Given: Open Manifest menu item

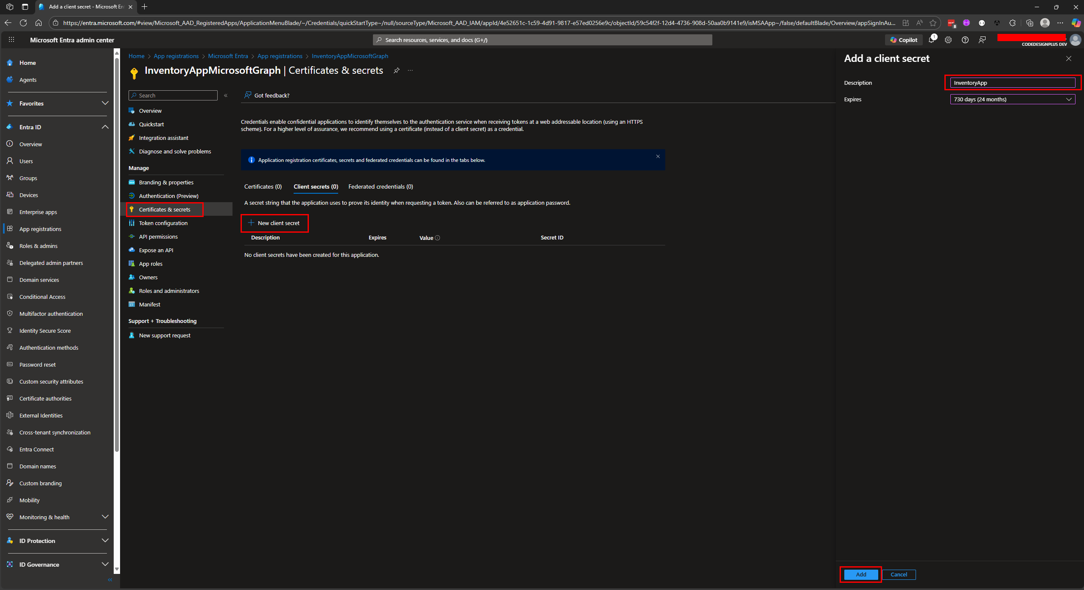Looking at the screenshot, I should (150, 304).
